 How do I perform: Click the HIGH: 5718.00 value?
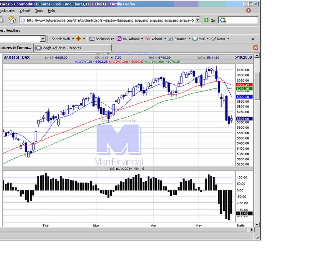[x=160, y=58]
